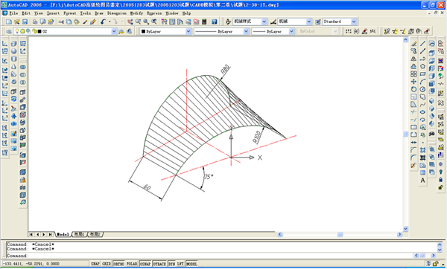Click the Undo arrow icon
Image resolution: width=447 pixels, height=269 pixels.
click(x=104, y=22)
